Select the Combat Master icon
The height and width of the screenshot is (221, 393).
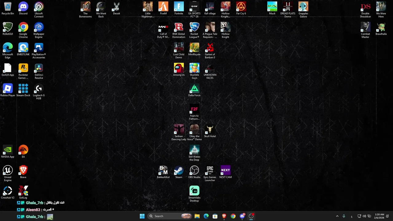[x=365, y=30]
